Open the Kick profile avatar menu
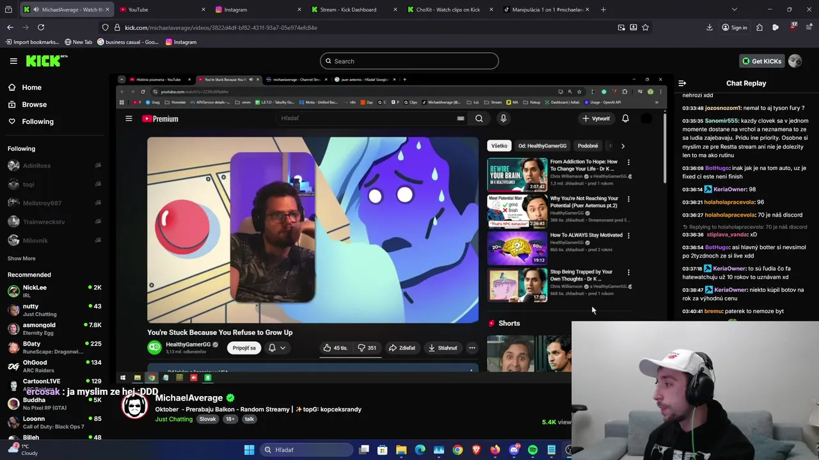Screen dimensions: 819x460 pyautogui.click(x=795, y=61)
